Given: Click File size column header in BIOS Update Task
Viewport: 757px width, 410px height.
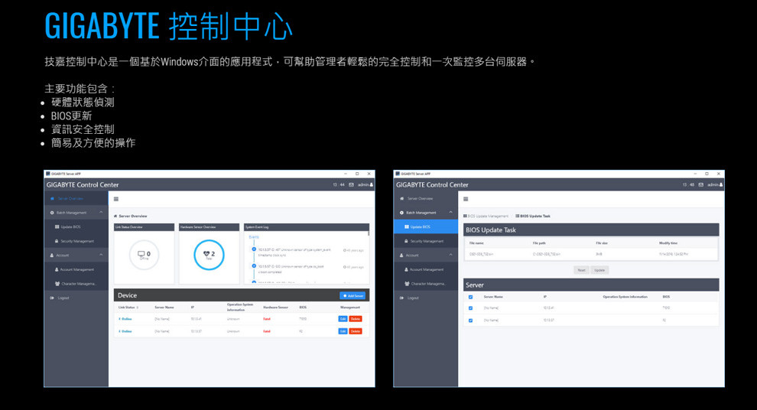Looking at the screenshot, I should (602, 243).
